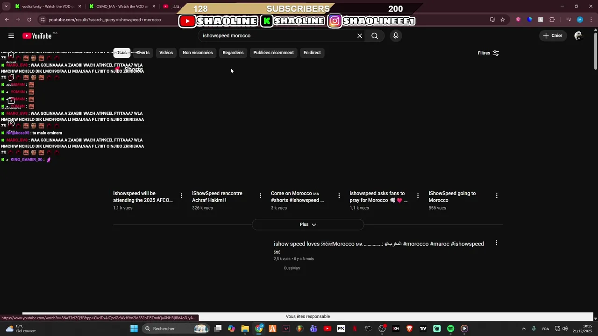Open the ishowspeed asks fans to pray short
This screenshot has width=598, height=336.
tap(379, 196)
